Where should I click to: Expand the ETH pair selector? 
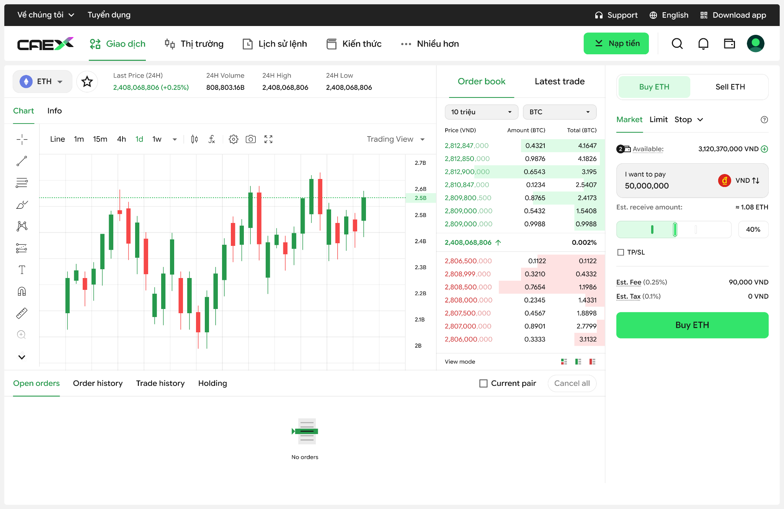tap(42, 81)
